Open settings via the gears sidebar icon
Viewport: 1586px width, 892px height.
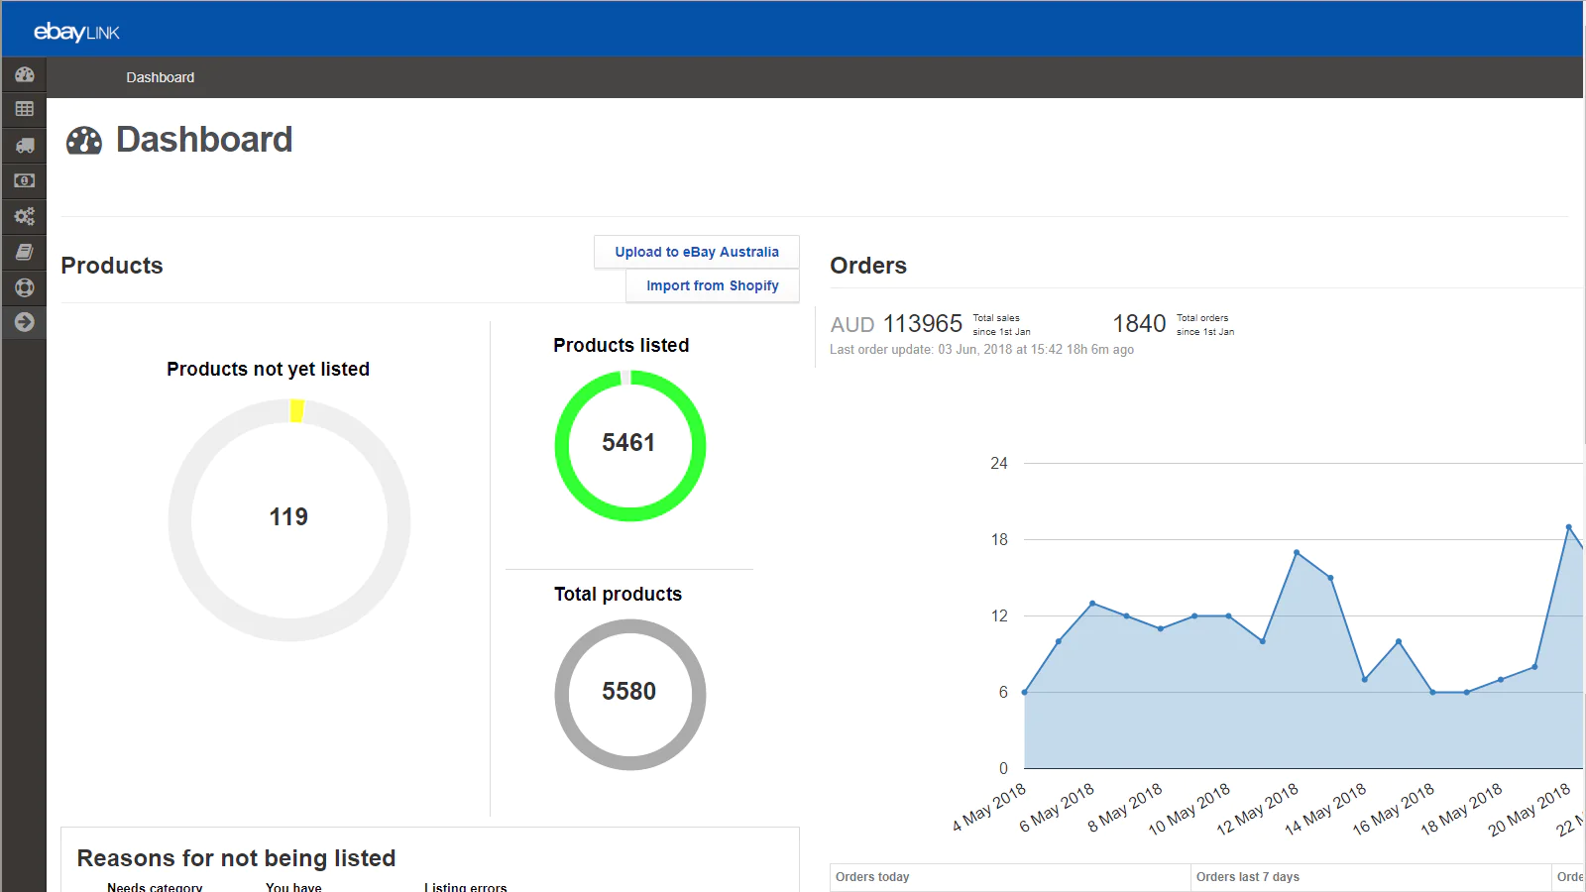pyautogui.click(x=24, y=216)
